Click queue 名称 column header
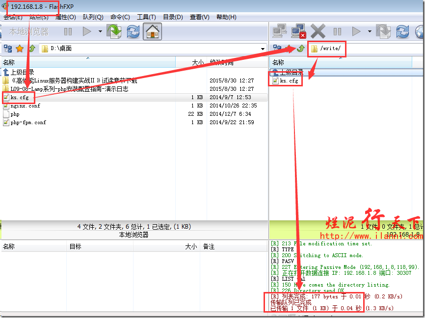This screenshot has width=425, height=318. pos(34,246)
